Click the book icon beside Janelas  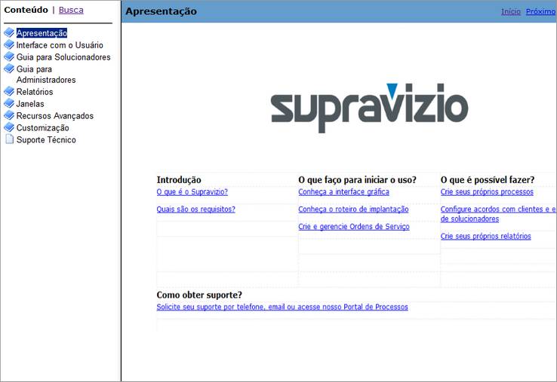(9, 103)
